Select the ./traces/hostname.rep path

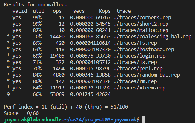(x=144, y=50)
